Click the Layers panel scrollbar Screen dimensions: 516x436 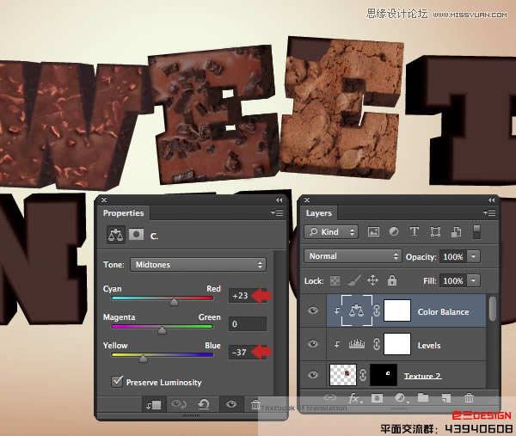pyautogui.click(x=492, y=309)
